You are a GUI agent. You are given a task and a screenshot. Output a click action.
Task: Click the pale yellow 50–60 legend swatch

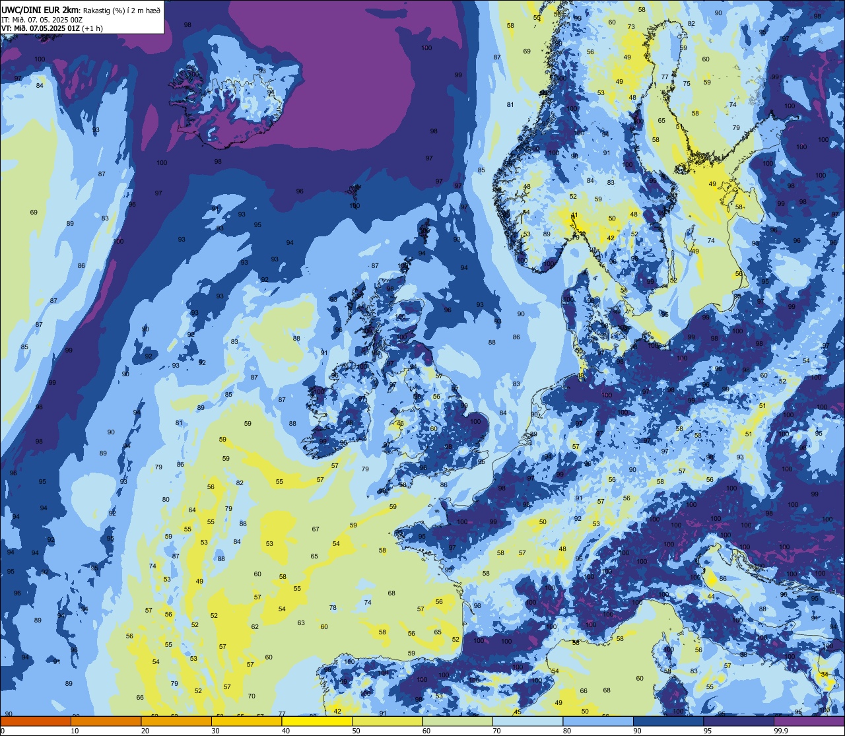pyautogui.click(x=387, y=721)
